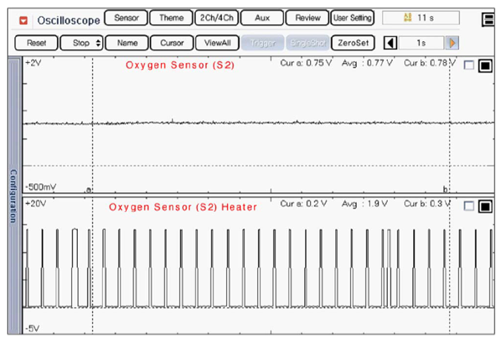Open the Aux menu
The height and width of the screenshot is (342, 502).
pyautogui.click(x=262, y=18)
